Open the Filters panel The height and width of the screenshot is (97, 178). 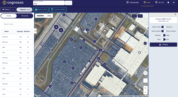click(x=5, y=10)
